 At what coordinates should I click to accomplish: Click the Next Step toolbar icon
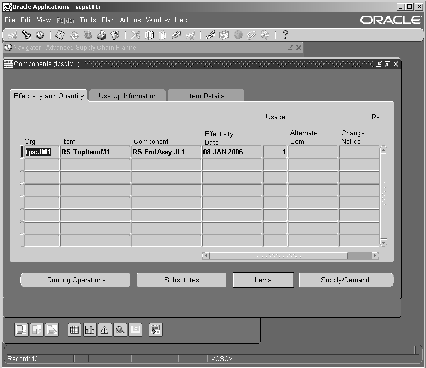click(74, 35)
